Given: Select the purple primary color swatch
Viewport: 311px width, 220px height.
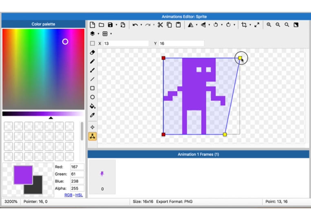Looking at the screenshot, I should point(23,175).
